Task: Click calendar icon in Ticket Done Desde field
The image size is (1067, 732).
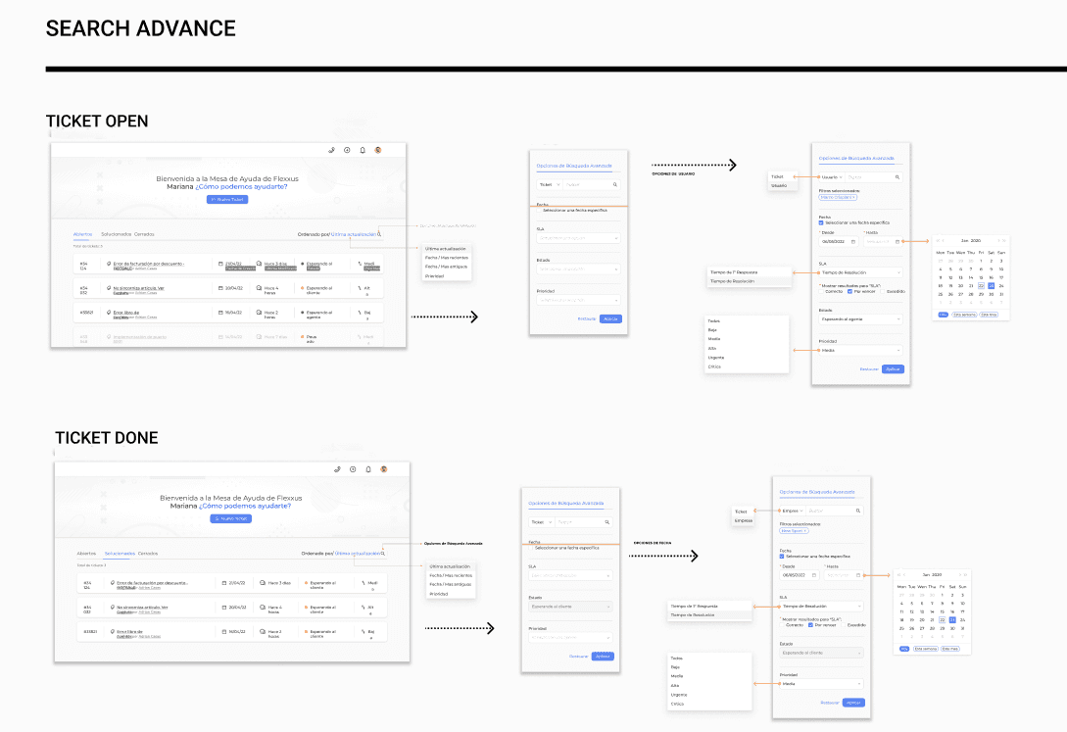Action: (x=814, y=575)
